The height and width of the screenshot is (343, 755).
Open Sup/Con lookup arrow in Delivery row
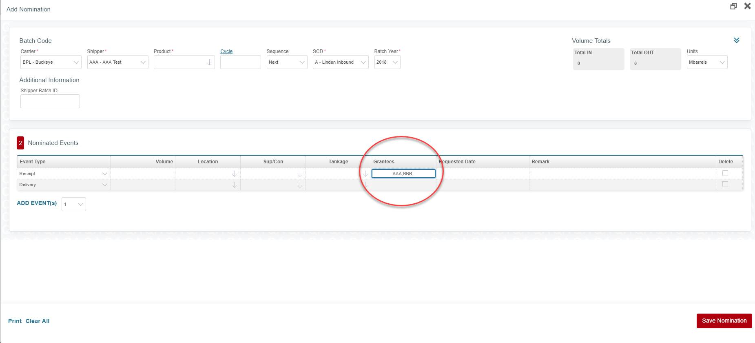(300, 185)
